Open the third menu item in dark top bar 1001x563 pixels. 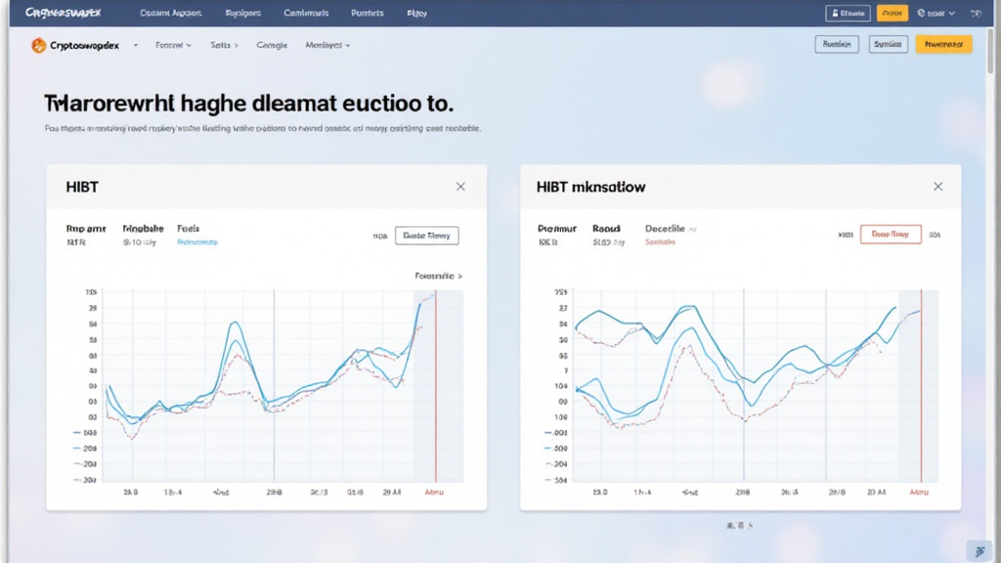(306, 14)
